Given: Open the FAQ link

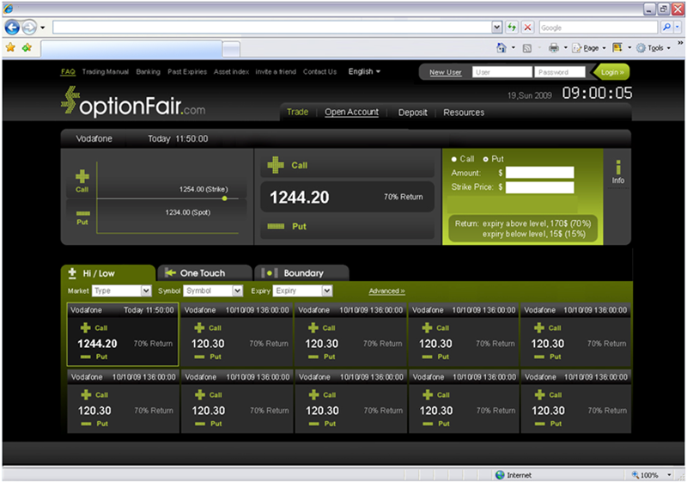Looking at the screenshot, I should pyautogui.click(x=68, y=71).
